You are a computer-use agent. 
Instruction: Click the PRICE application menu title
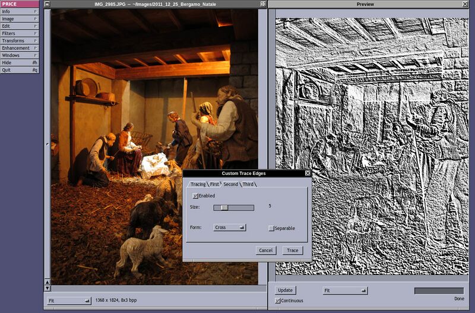tap(20, 4)
